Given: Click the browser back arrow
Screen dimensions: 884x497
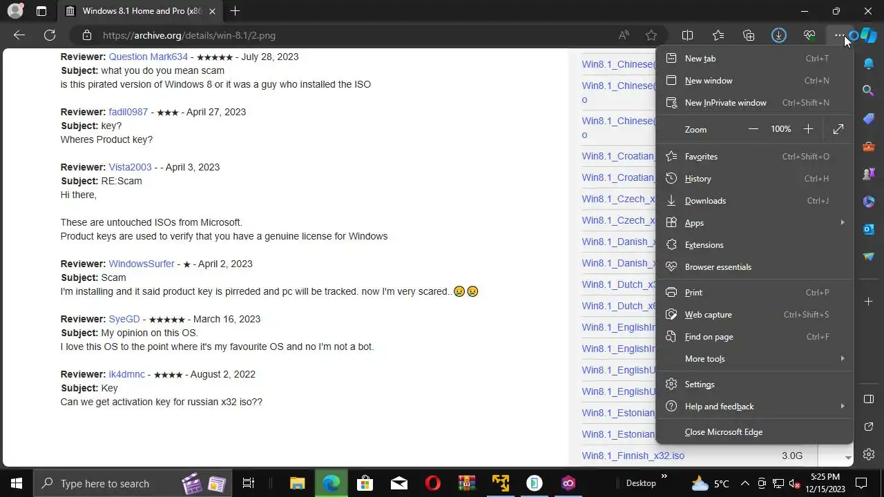Looking at the screenshot, I should pos(19,35).
